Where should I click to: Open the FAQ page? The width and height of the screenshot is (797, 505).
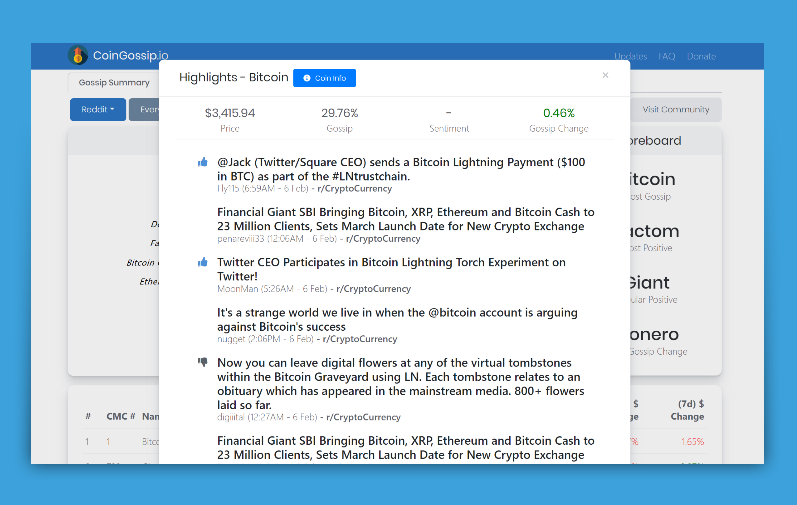click(667, 56)
